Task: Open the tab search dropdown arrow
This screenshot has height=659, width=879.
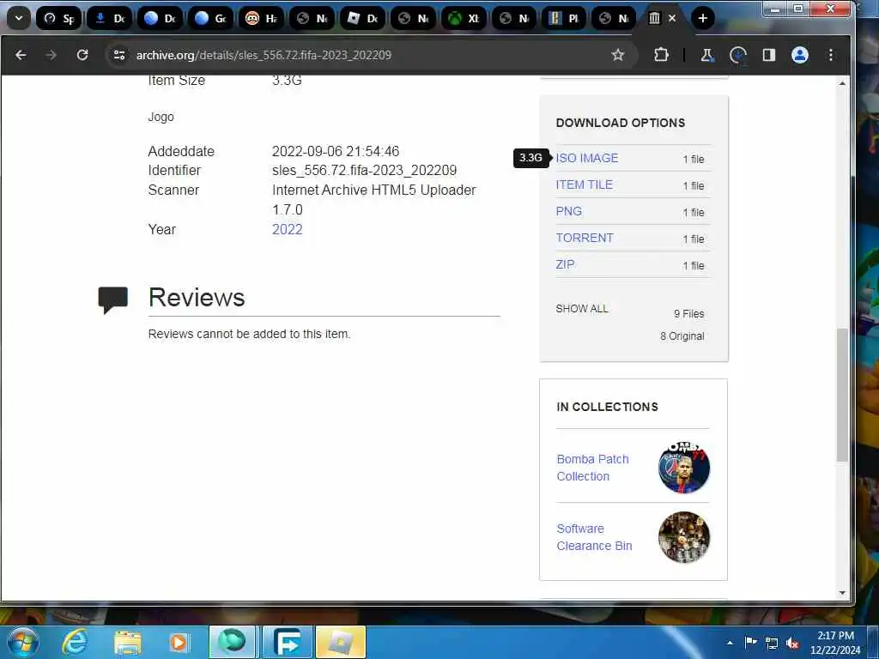Action: click(19, 19)
